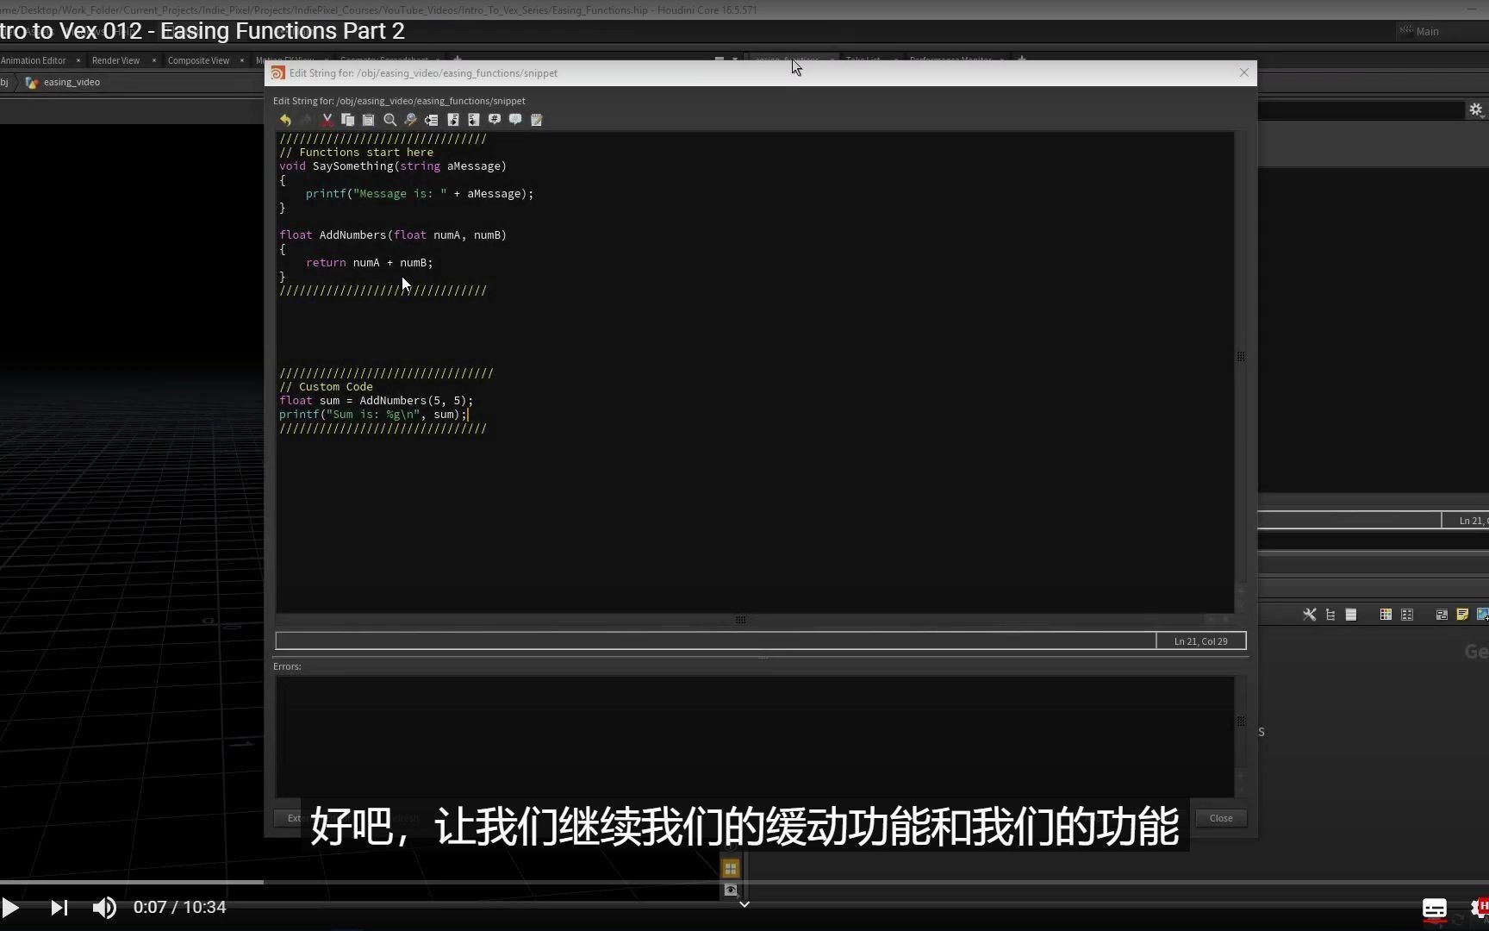The height and width of the screenshot is (931, 1489).
Task: Click inside the Errors text area
Action: click(755, 736)
